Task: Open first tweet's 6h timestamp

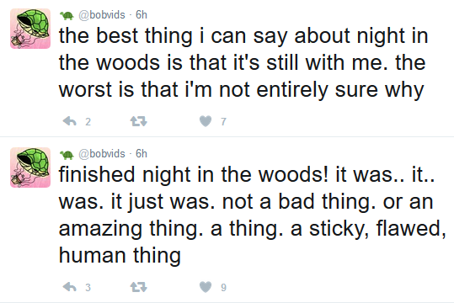Action: tap(142, 14)
